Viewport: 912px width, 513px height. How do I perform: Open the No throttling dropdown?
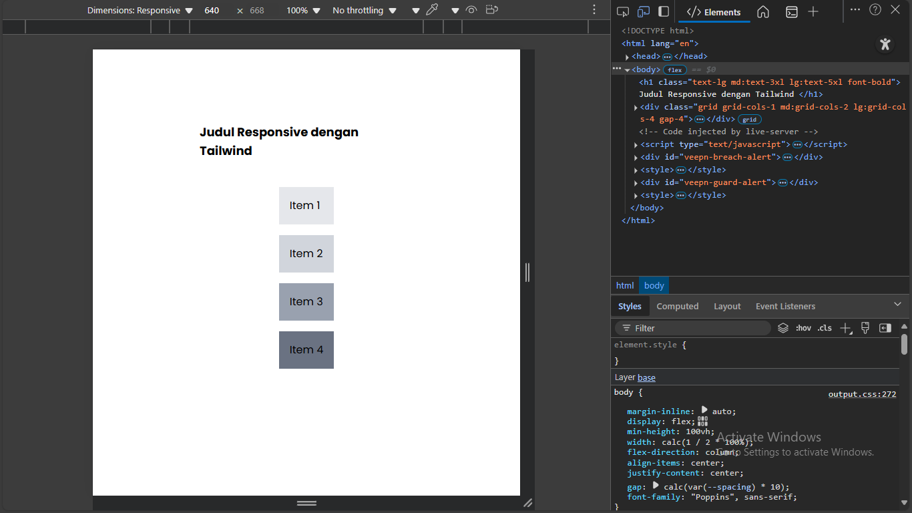(365, 11)
